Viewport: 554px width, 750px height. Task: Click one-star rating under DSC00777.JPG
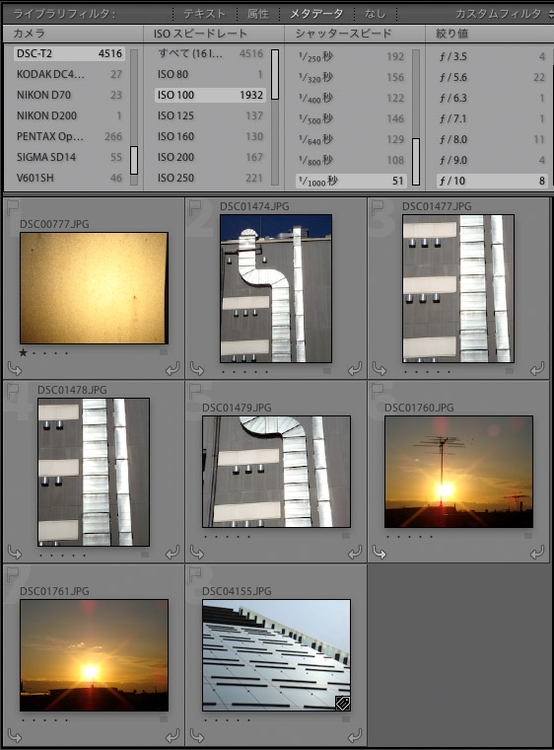23,353
